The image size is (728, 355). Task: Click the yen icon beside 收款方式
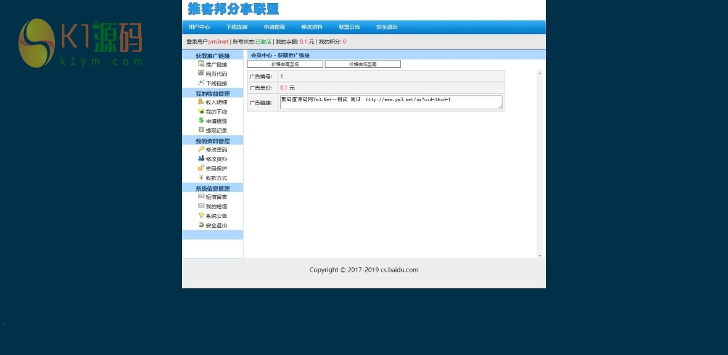[x=201, y=178]
